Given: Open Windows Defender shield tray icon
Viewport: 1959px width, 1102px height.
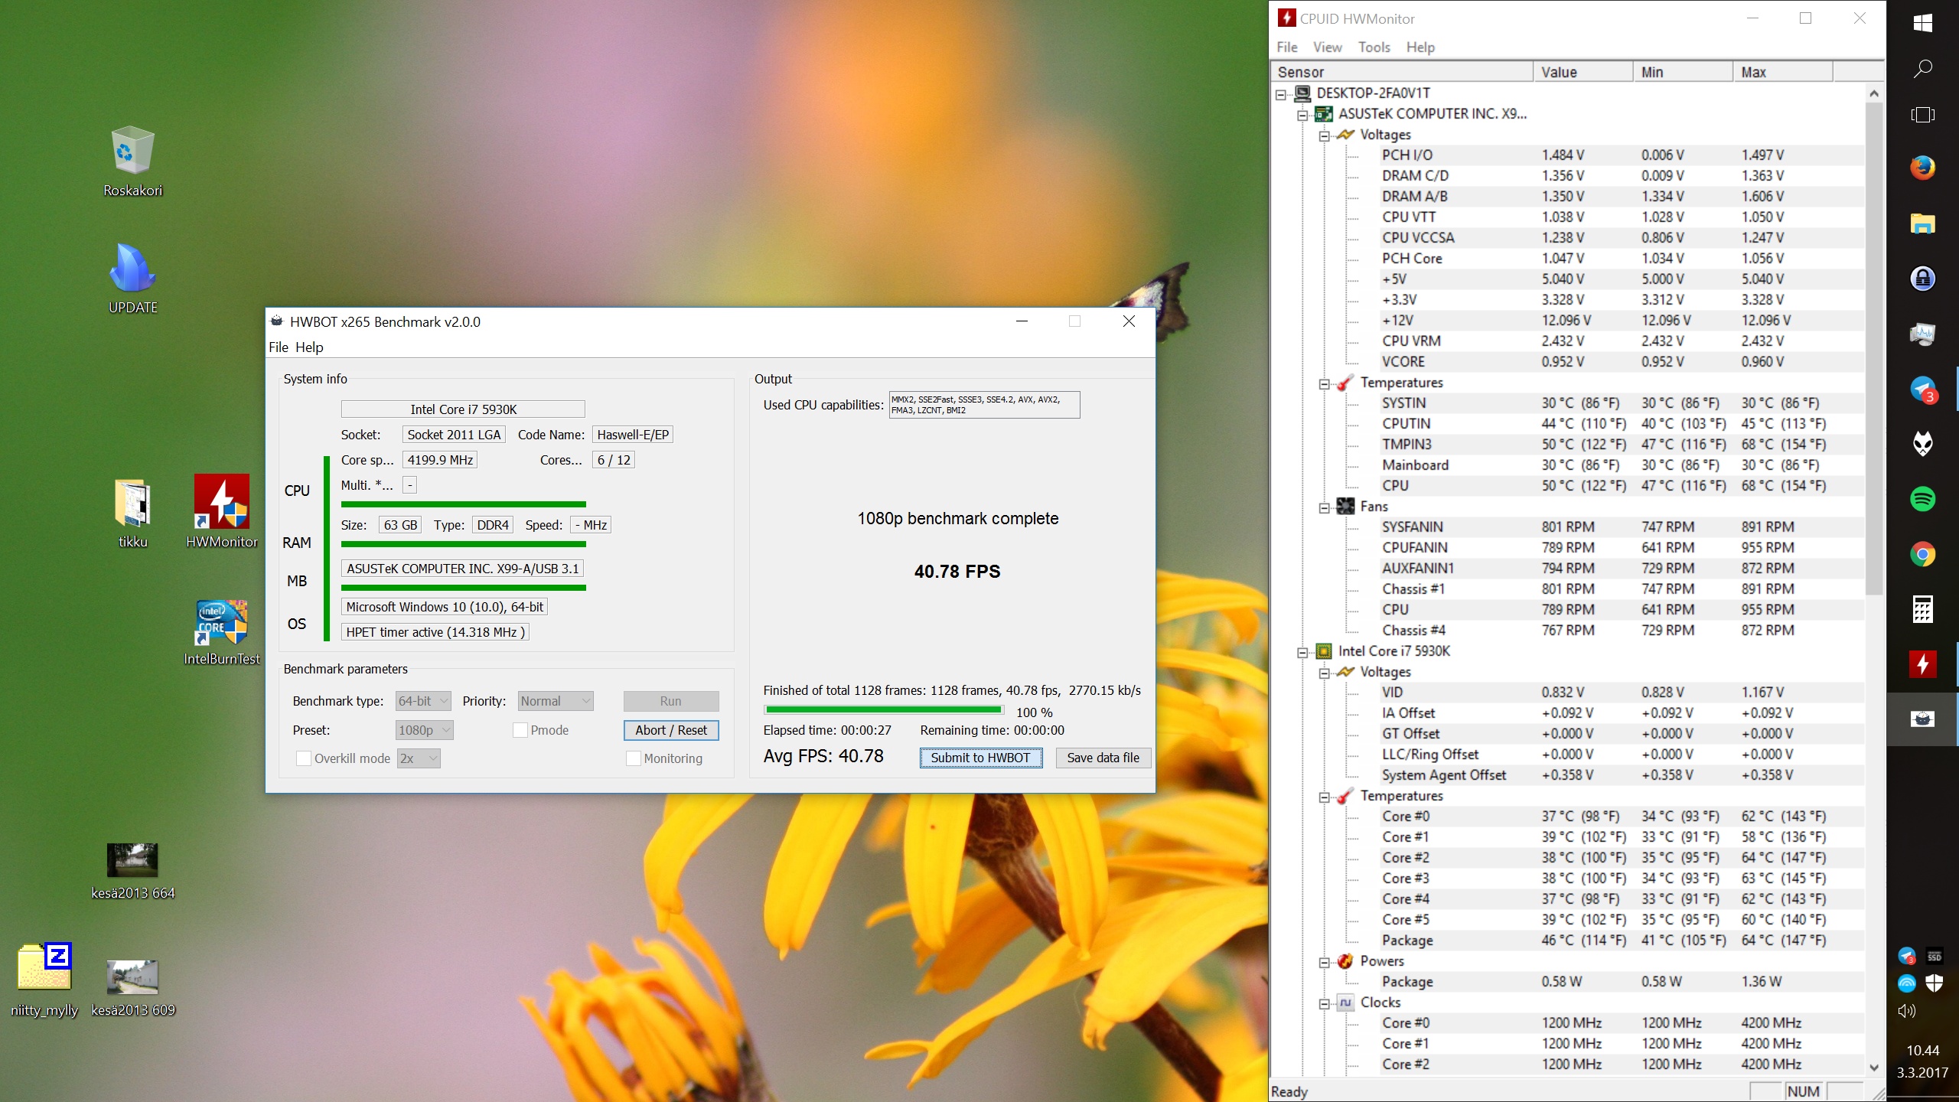Looking at the screenshot, I should click(x=1934, y=983).
